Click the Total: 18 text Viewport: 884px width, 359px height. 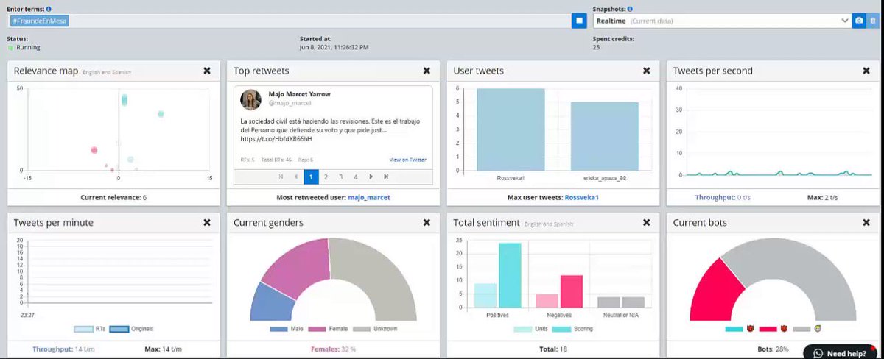[552, 349]
